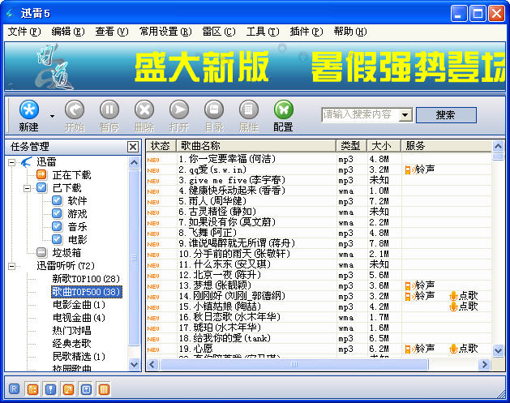
Task: Select 游戏 games category
Action: (77, 214)
